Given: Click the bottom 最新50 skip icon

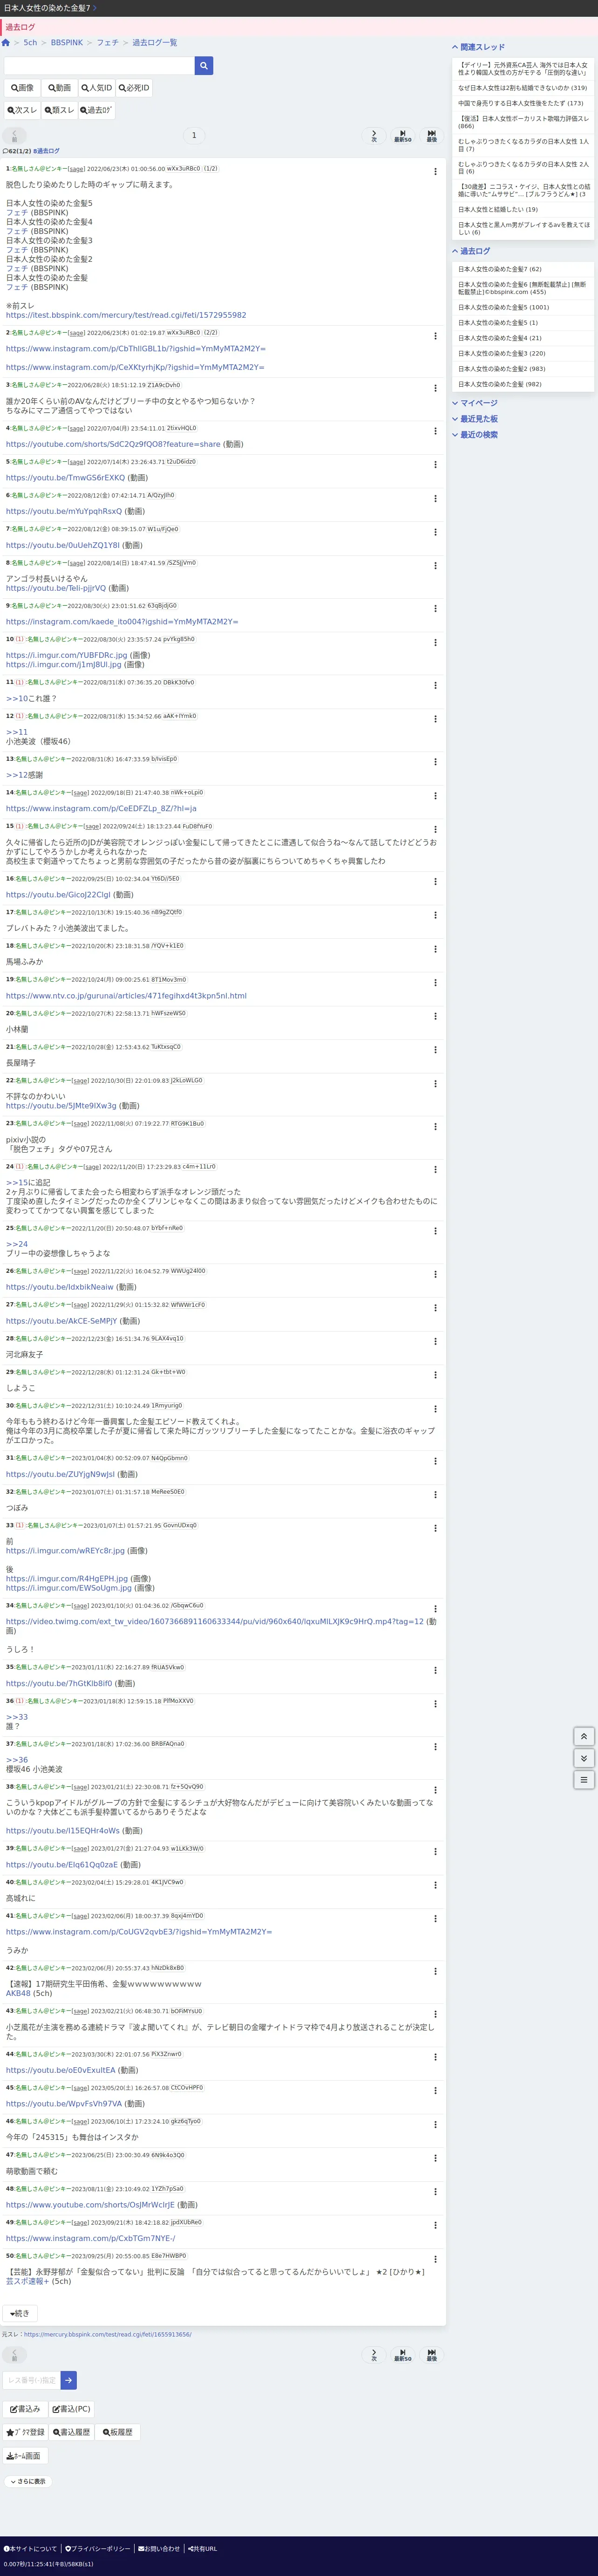Looking at the screenshot, I should (402, 2355).
